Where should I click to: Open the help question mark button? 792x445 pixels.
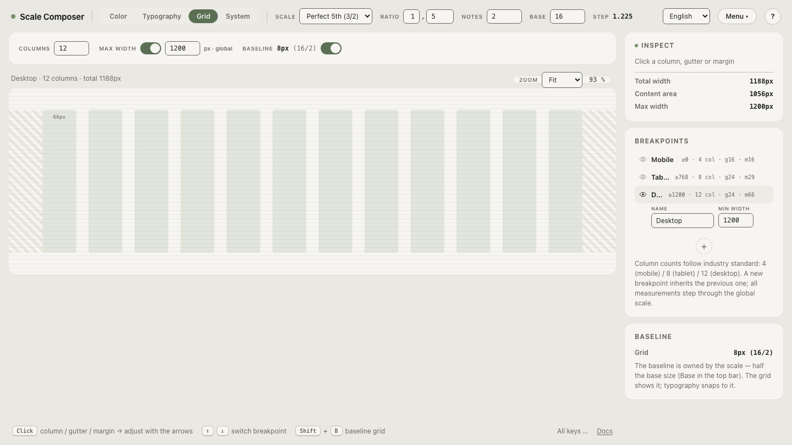[x=773, y=16]
